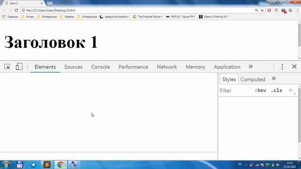Bookmark this page with the star

pyautogui.click(x=262, y=10)
